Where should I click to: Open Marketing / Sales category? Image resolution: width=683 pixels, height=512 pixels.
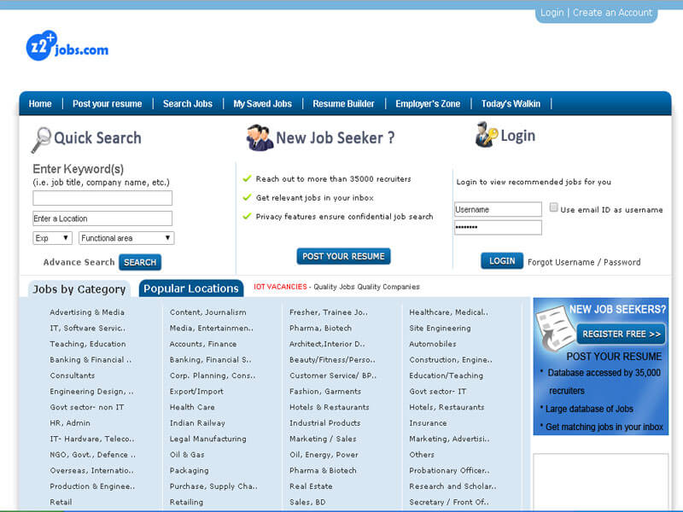pos(323,439)
